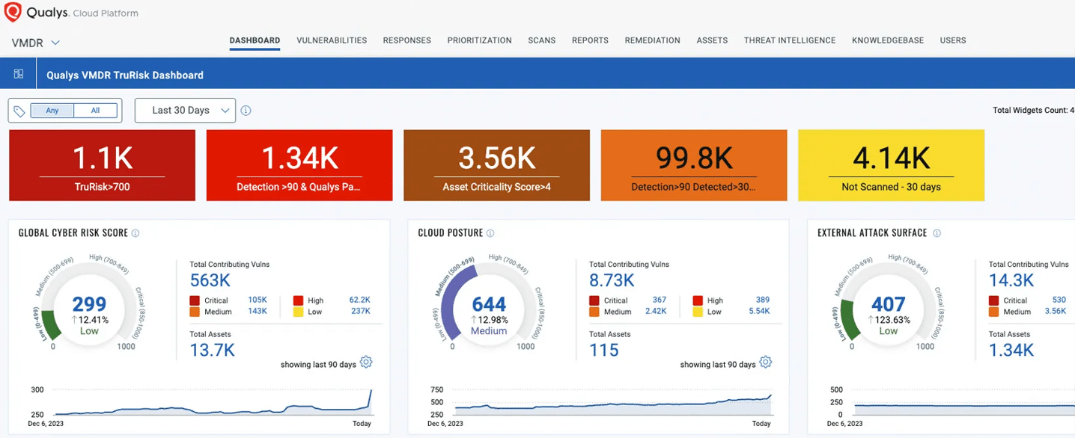The width and height of the screenshot is (1075, 438).
Task: Open Global Cyber Risk Score info icon
Action: 135,233
